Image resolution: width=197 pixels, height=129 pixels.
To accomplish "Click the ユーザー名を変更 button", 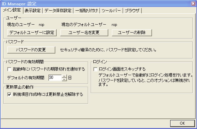I will tap(84, 33).
